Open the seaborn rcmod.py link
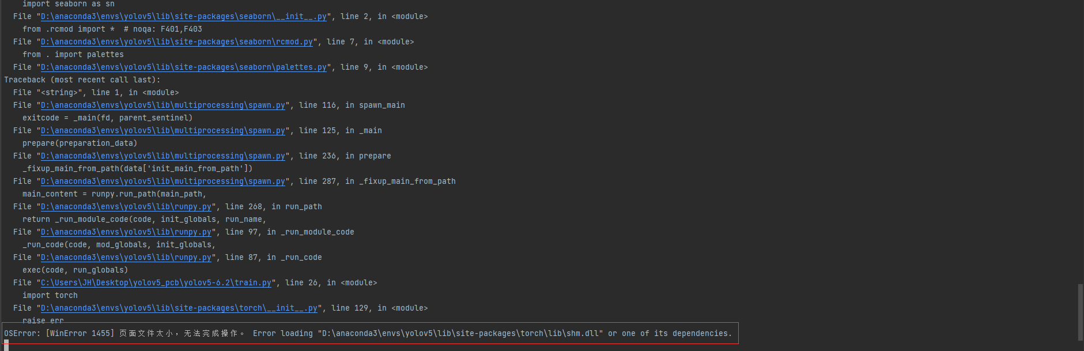Viewport: 1084px width, 351px height. (176, 42)
